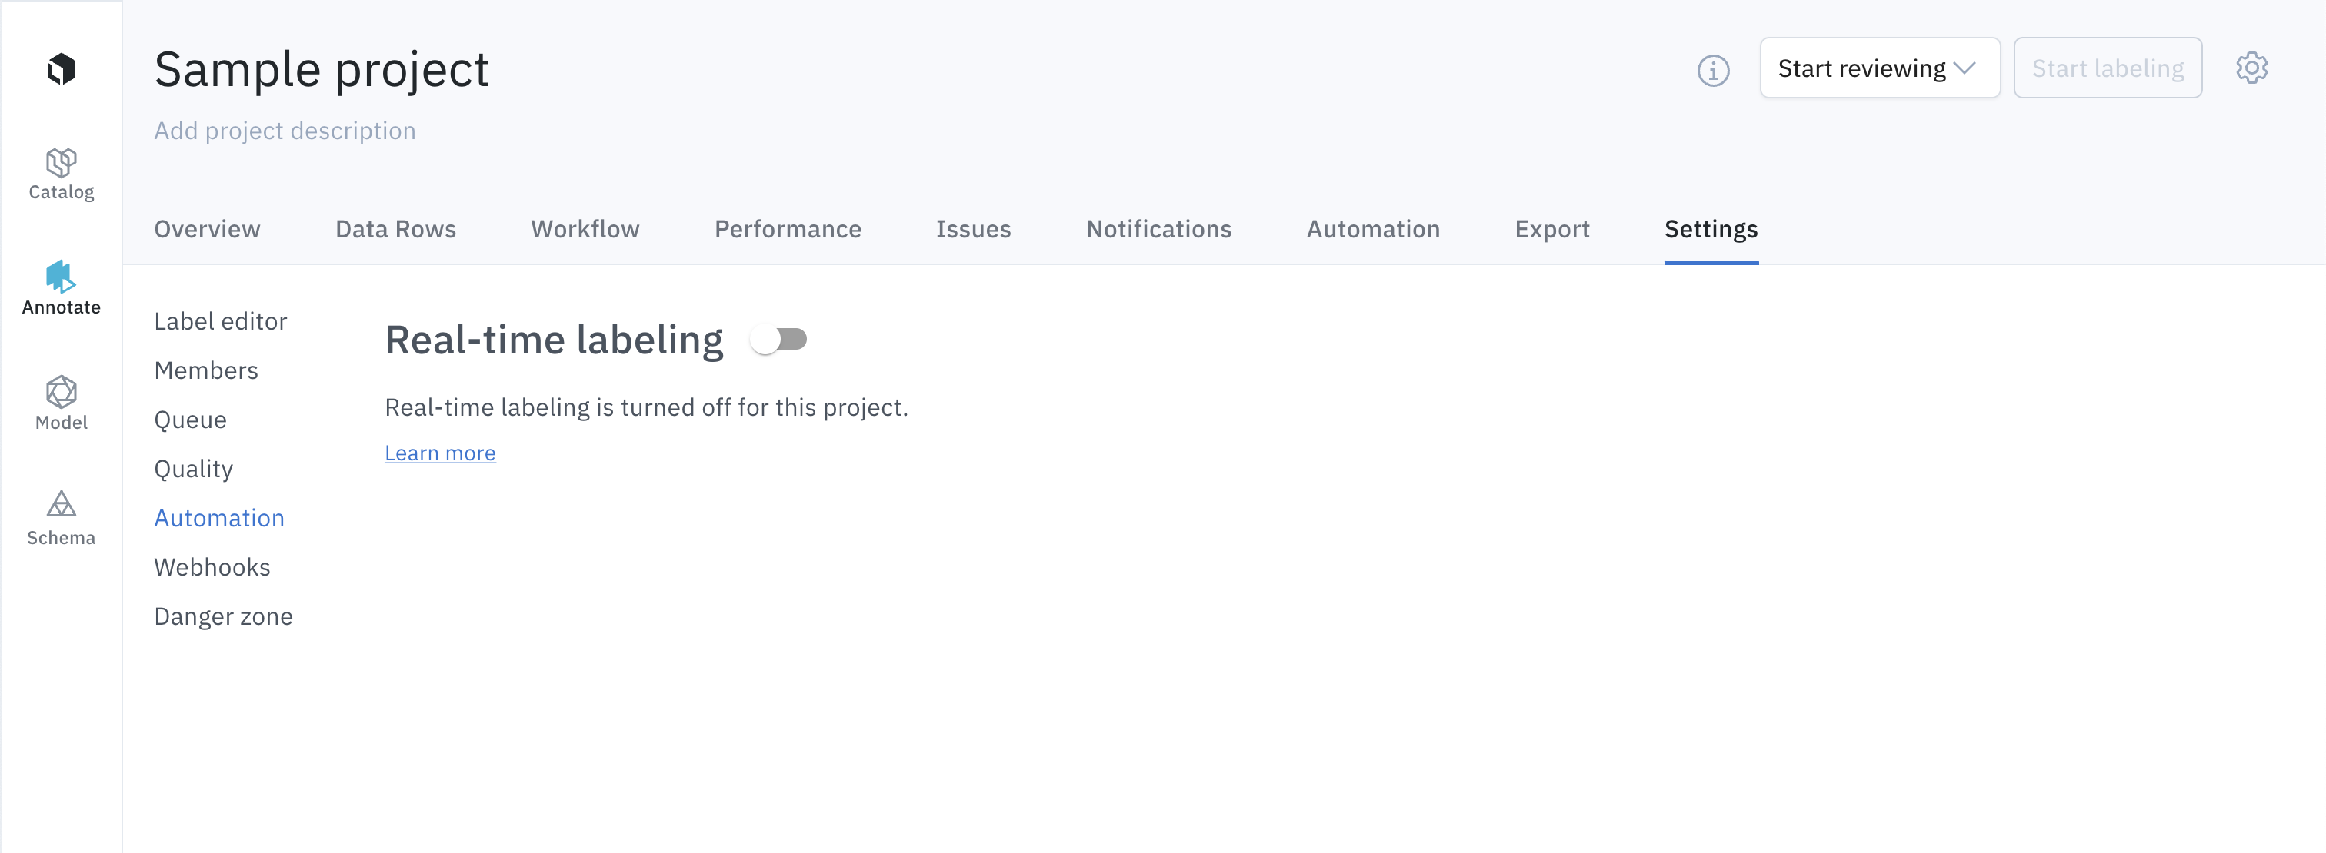Image resolution: width=2326 pixels, height=853 pixels.
Task: Switch to the Overview tab
Action: click(207, 229)
